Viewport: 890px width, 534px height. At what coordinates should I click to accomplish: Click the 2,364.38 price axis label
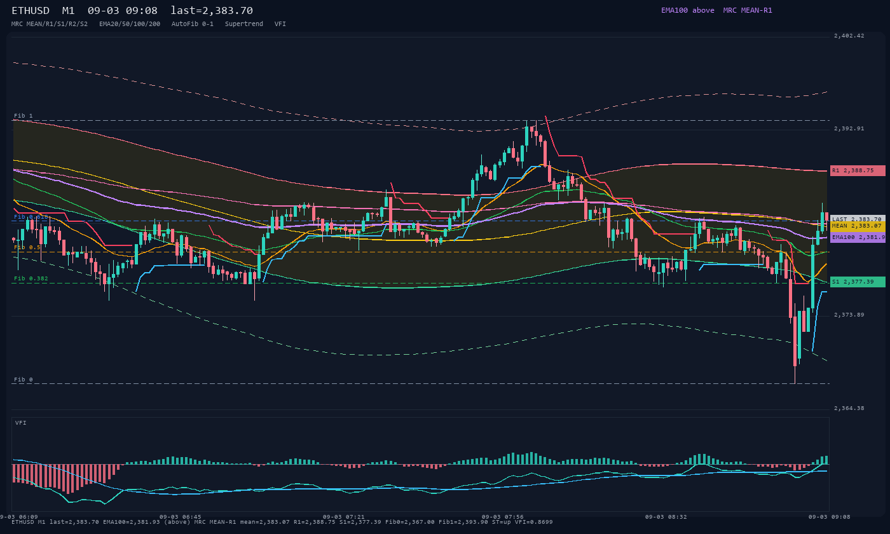(849, 408)
